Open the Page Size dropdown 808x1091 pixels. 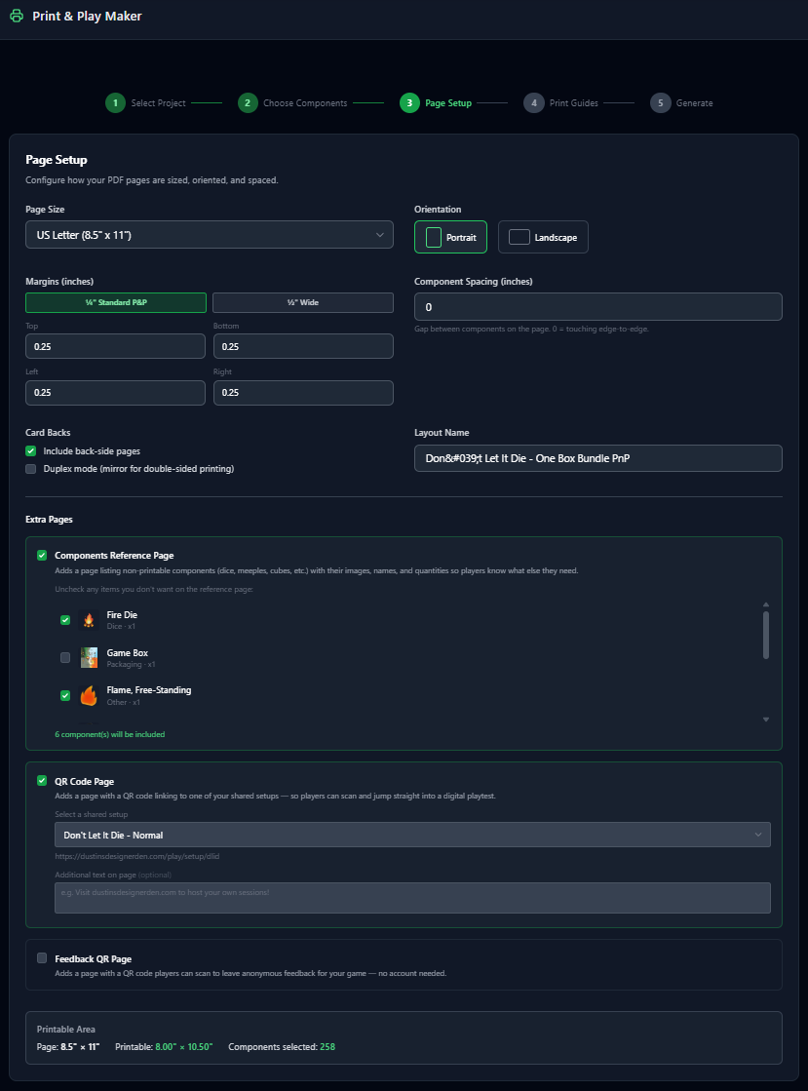[x=210, y=235]
